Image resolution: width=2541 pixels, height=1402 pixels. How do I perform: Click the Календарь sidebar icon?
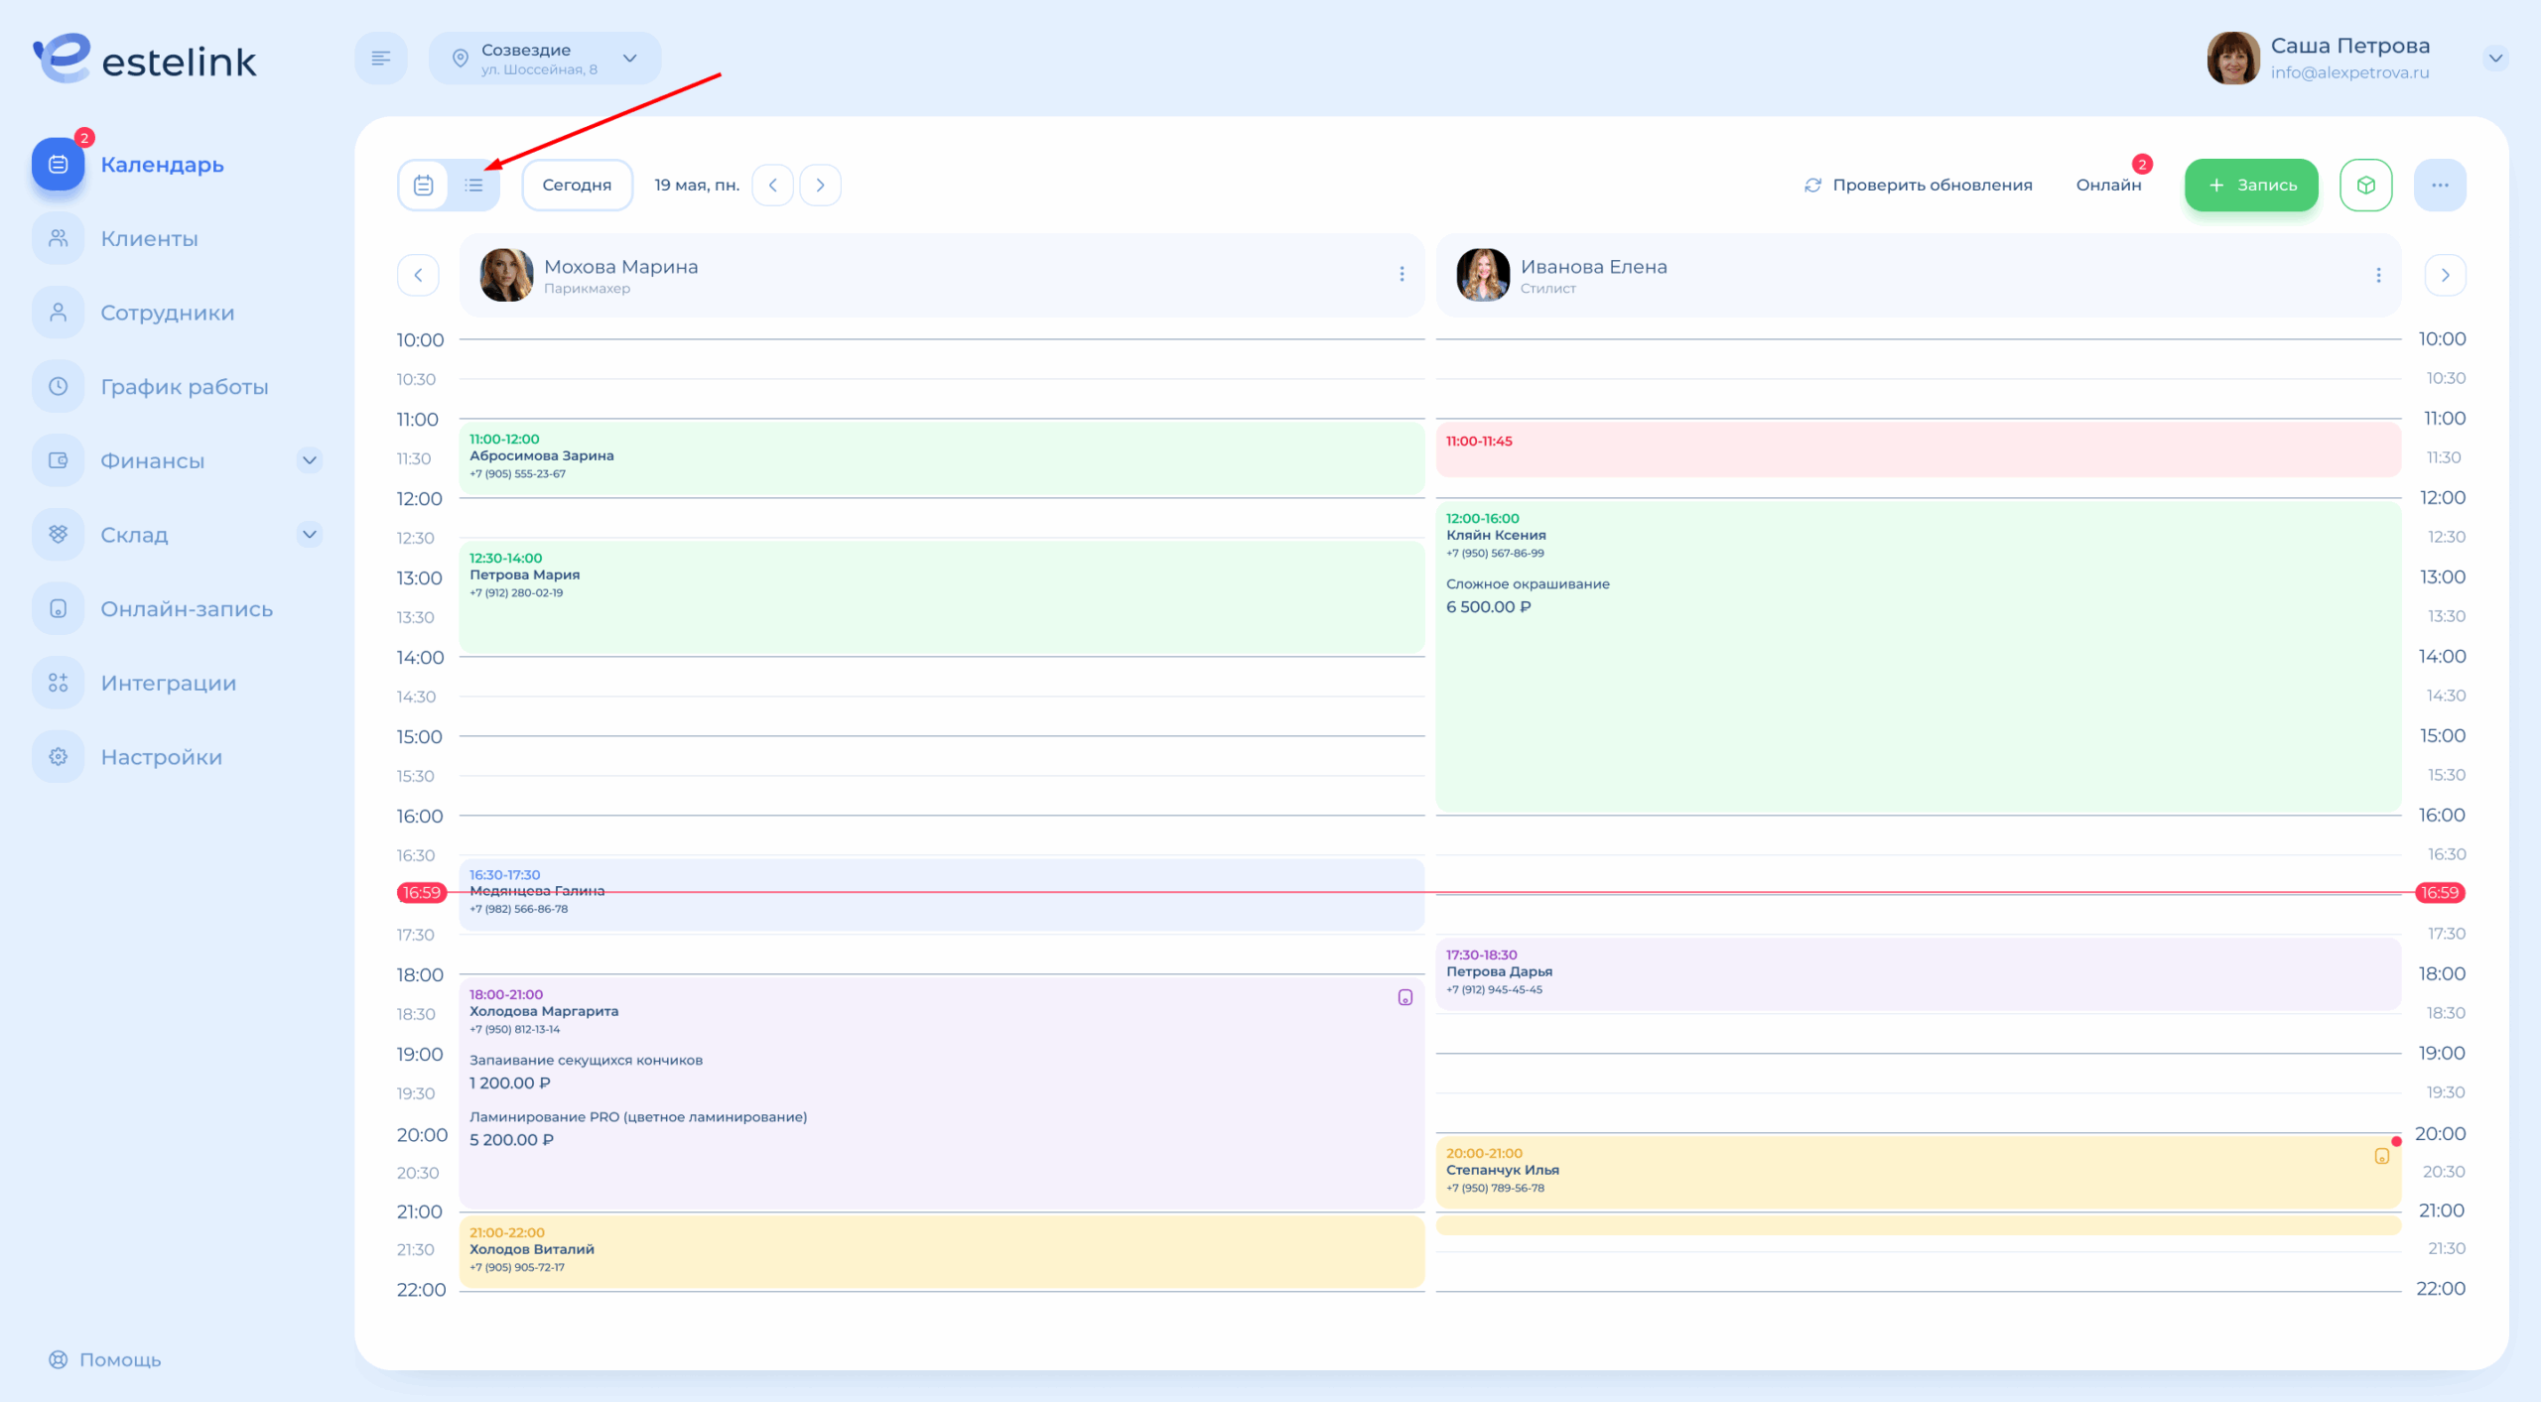coord(59,165)
